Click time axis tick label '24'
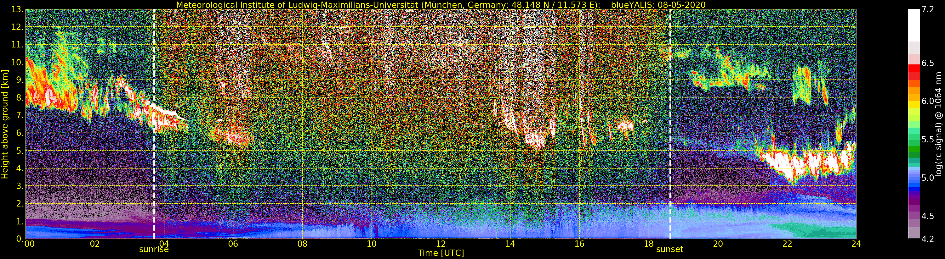Viewport: 945px width, 259px height. 856,244
